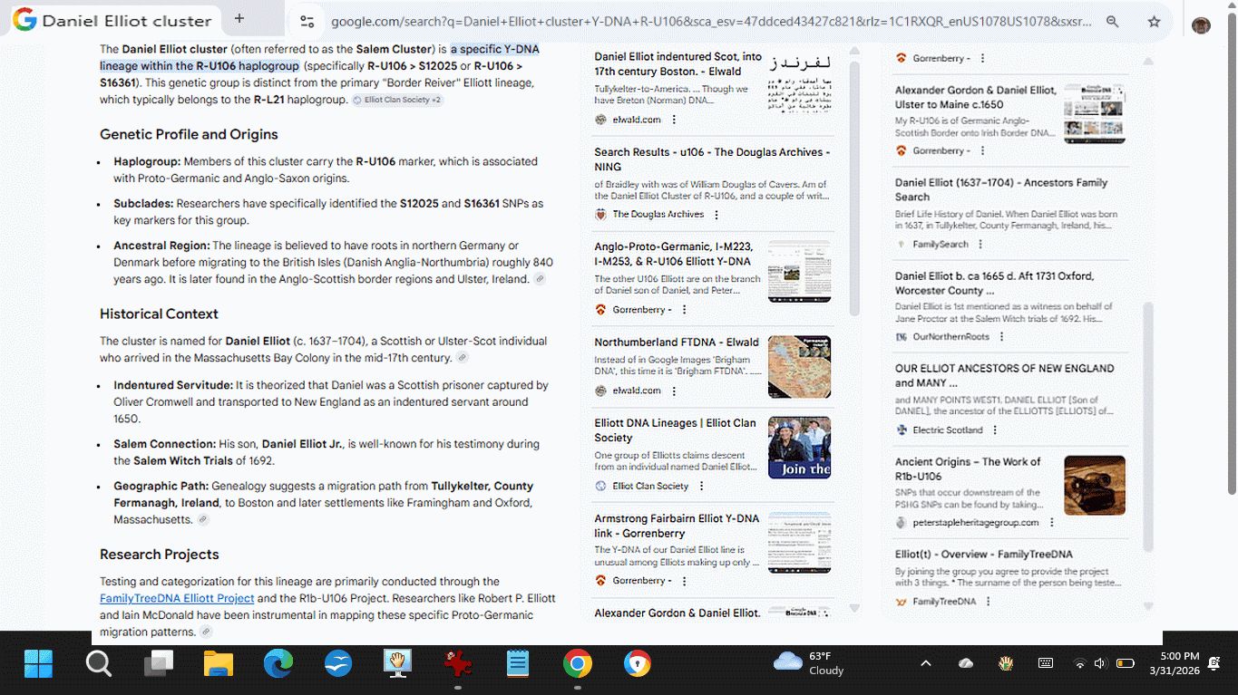Click the Ancient Origins result thumbnail image

pos(1094,485)
